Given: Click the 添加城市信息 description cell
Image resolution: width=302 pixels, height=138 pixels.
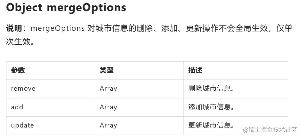Looking at the screenshot, I should 211,107.
